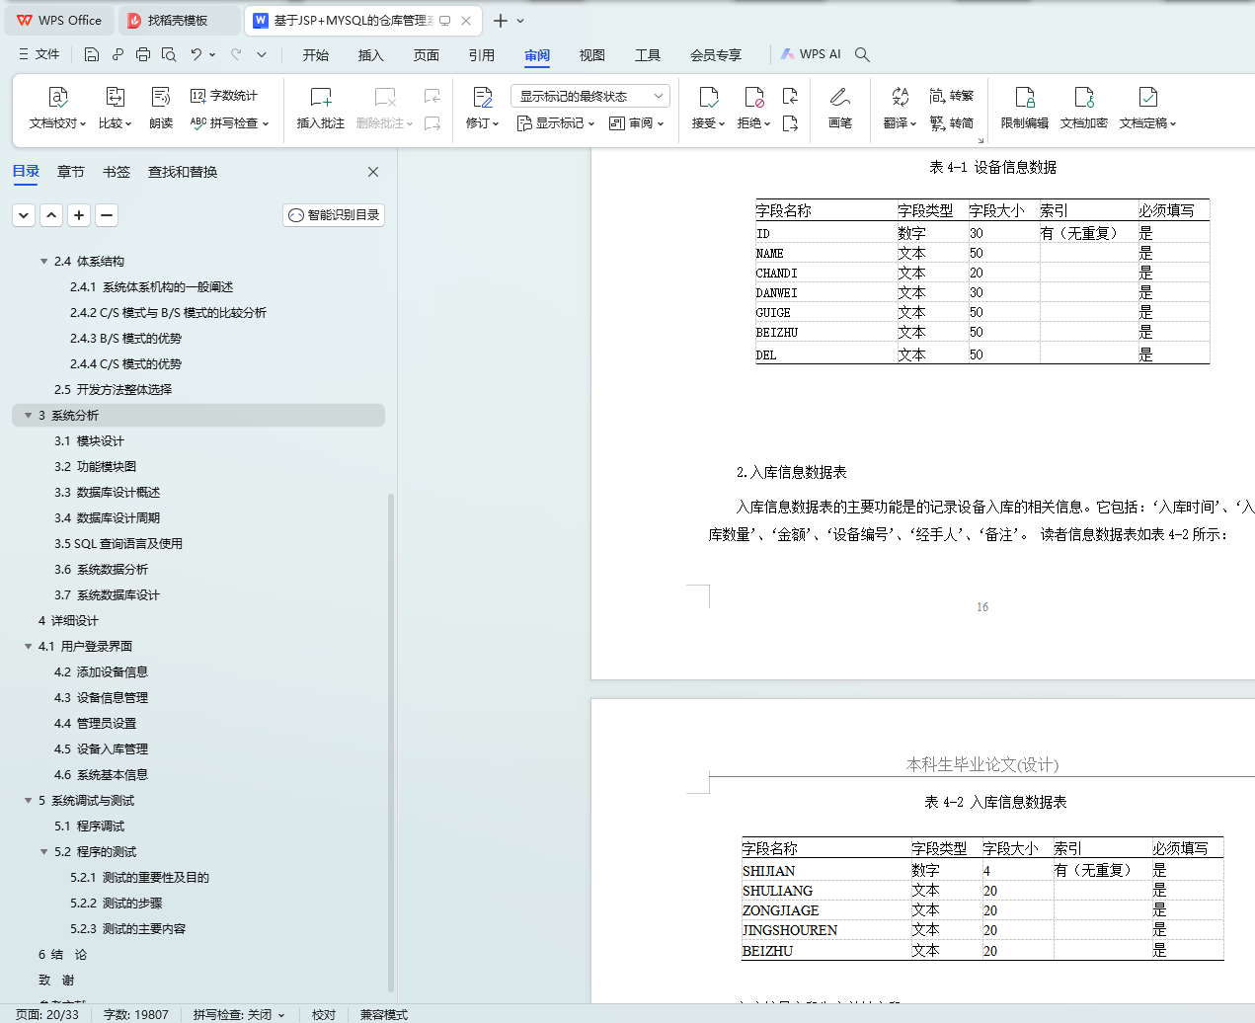Open the 找稻壳模板 tab
Viewport: 1255px width, 1023px height.
pyautogui.click(x=178, y=21)
